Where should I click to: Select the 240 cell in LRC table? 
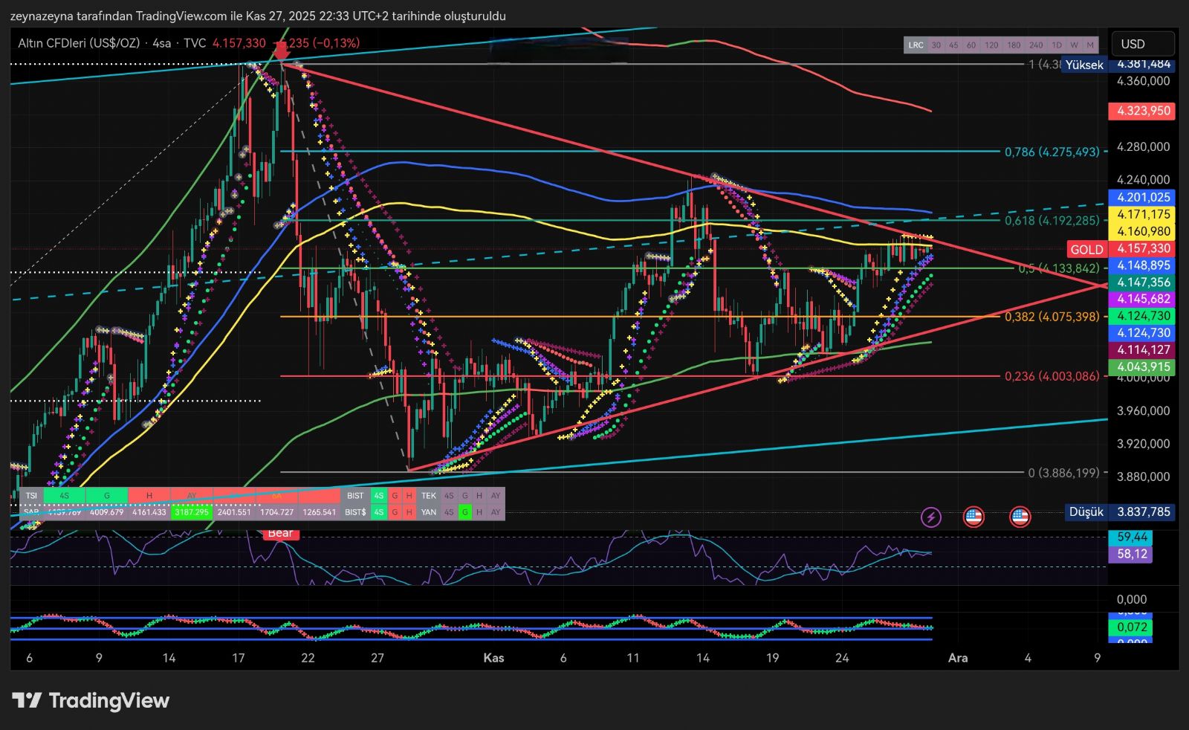coord(1036,45)
